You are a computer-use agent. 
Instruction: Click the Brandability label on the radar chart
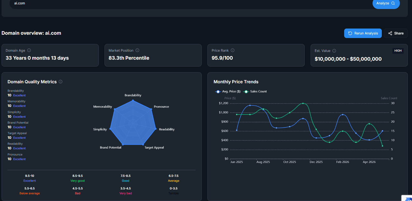pyautogui.click(x=133, y=95)
